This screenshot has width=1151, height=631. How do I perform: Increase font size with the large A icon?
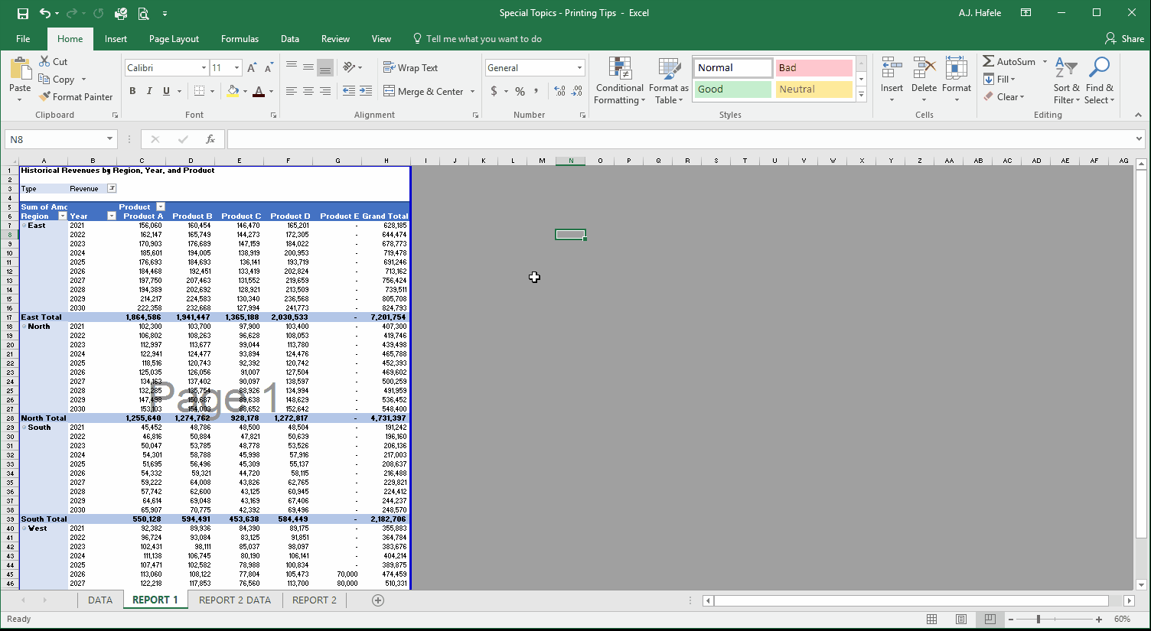pos(252,68)
